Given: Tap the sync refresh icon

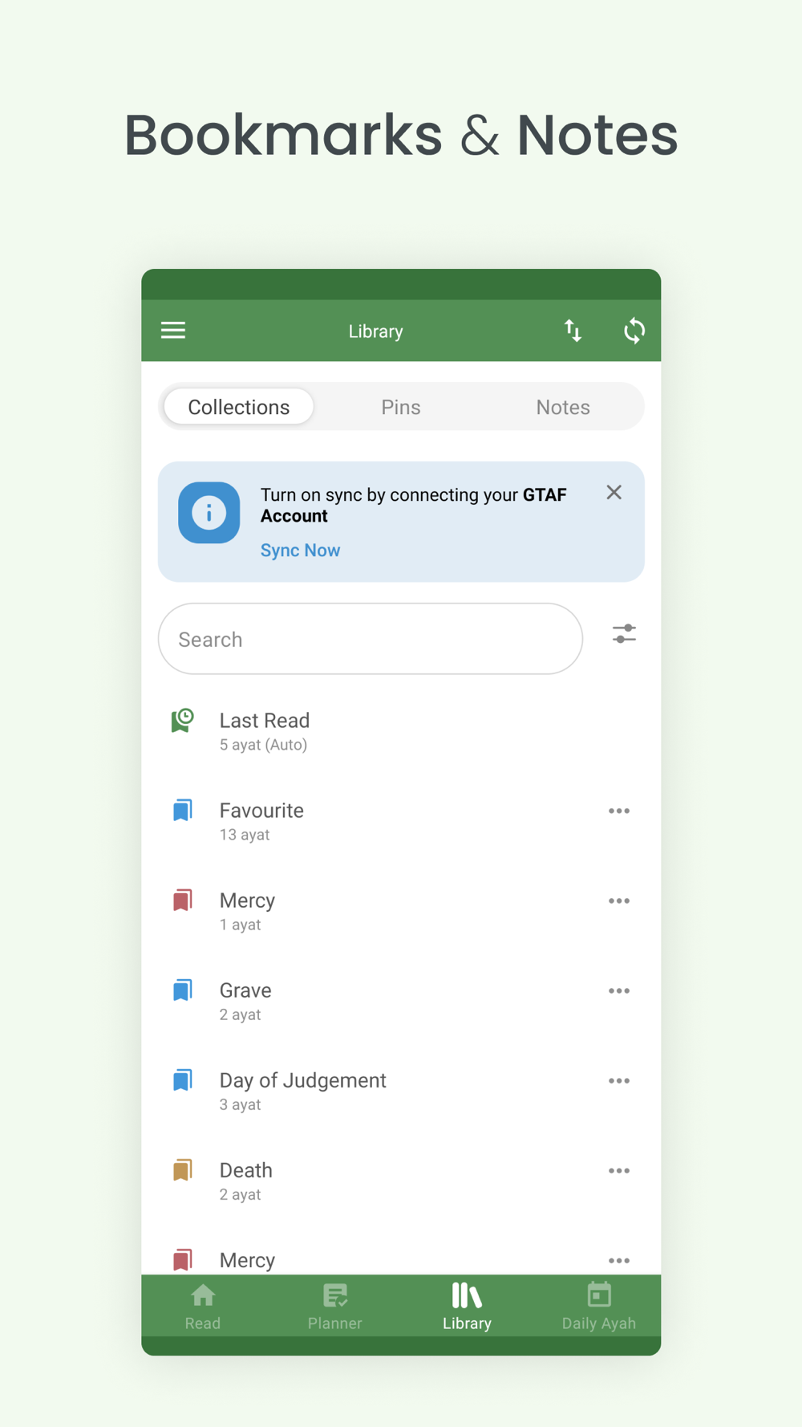Looking at the screenshot, I should (x=634, y=331).
